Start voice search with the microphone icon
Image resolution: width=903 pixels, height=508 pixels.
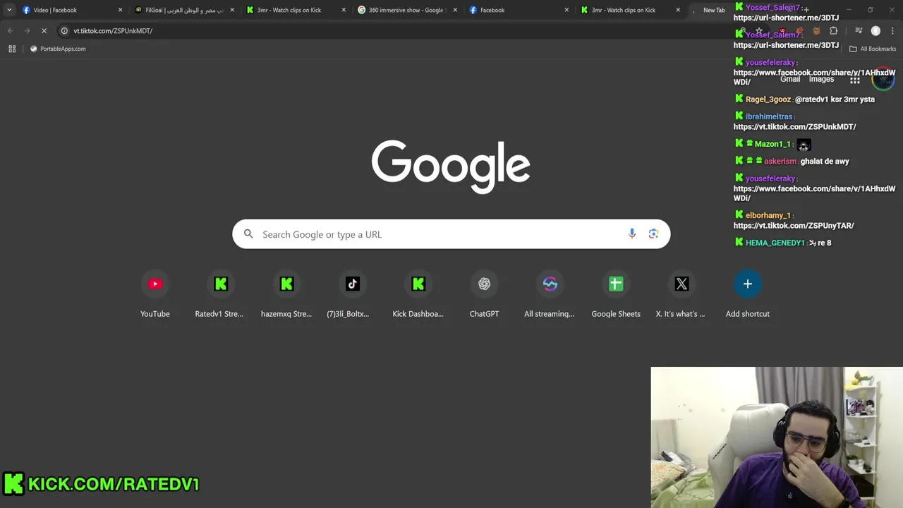[632, 234]
